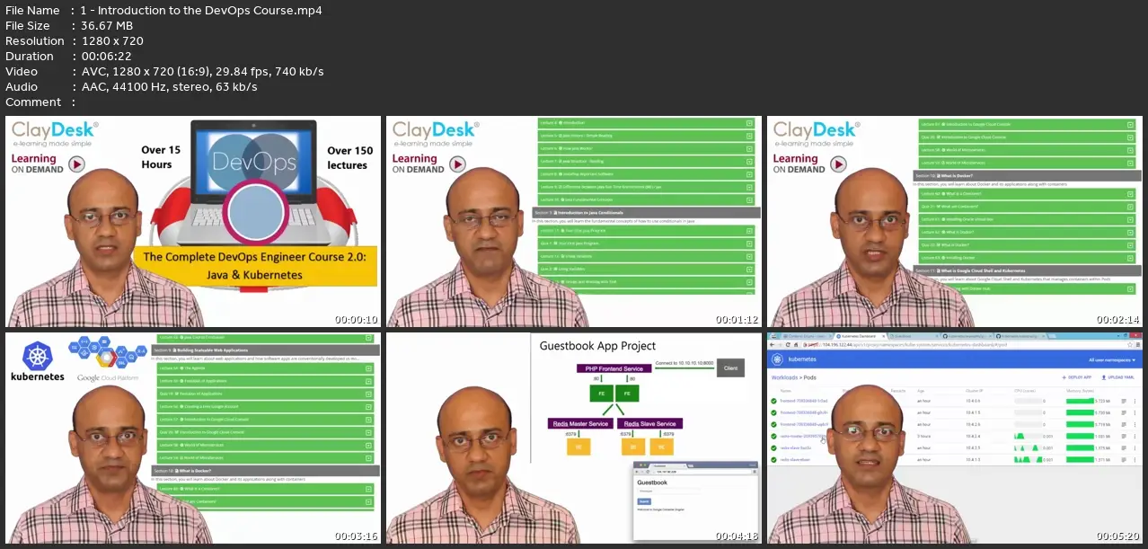Expand Quiz 1: Your First Java Program

point(647,244)
